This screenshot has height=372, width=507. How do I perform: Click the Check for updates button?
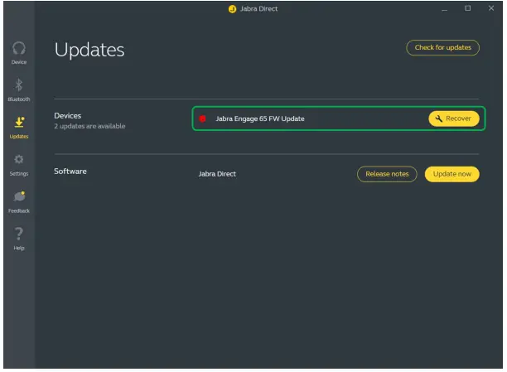(442, 47)
